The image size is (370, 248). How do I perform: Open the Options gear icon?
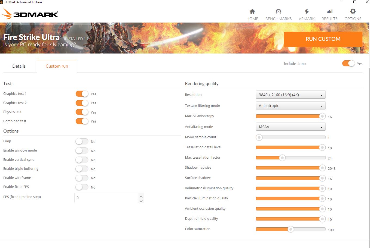point(353,11)
